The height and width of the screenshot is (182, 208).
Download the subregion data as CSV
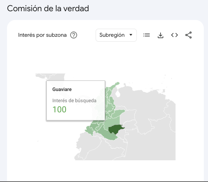pos(161,35)
